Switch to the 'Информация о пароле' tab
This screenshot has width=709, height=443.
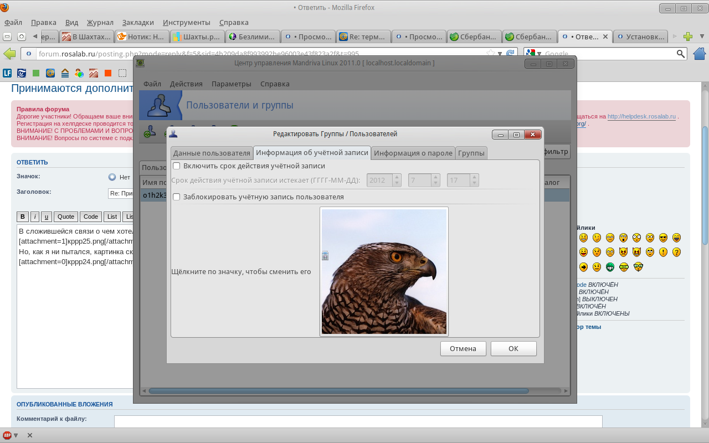click(413, 153)
